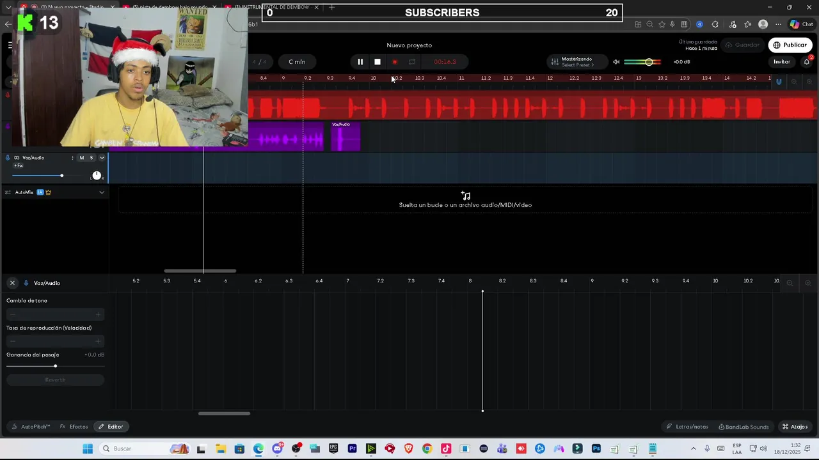Click the microphone icon on track 03
Screen dimensions: 819x460
(x=8, y=158)
